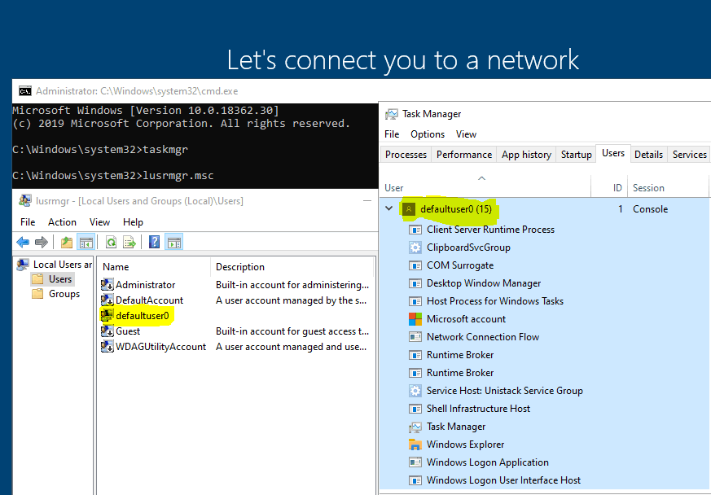This screenshot has width=711, height=495.
Task: Click the ClipboardSvcGroup gear icon
Action: point(415,247)
